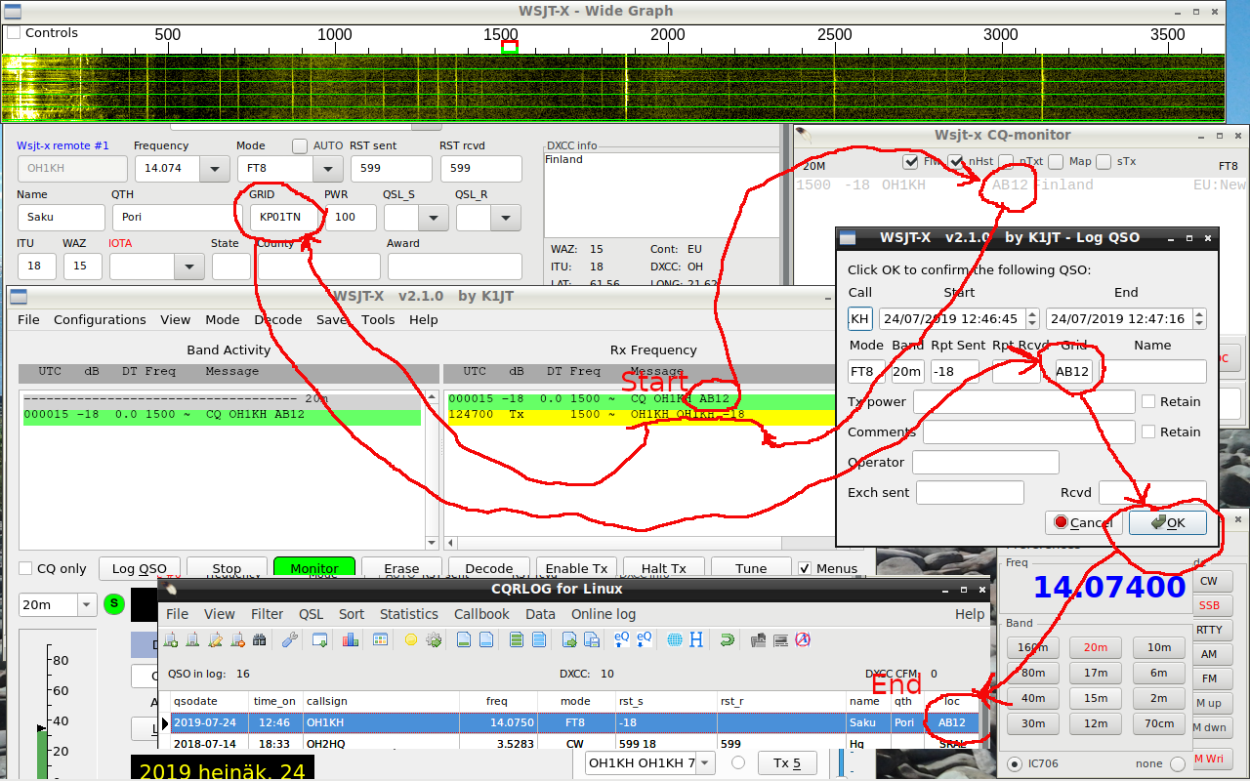Open the QSL_S dropdown
The image size is (1250, 781).
pos(433,218)
